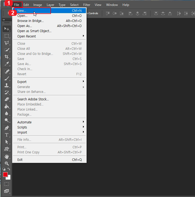
Task: Click Align top edges icon
Action: tap(108, 13)
